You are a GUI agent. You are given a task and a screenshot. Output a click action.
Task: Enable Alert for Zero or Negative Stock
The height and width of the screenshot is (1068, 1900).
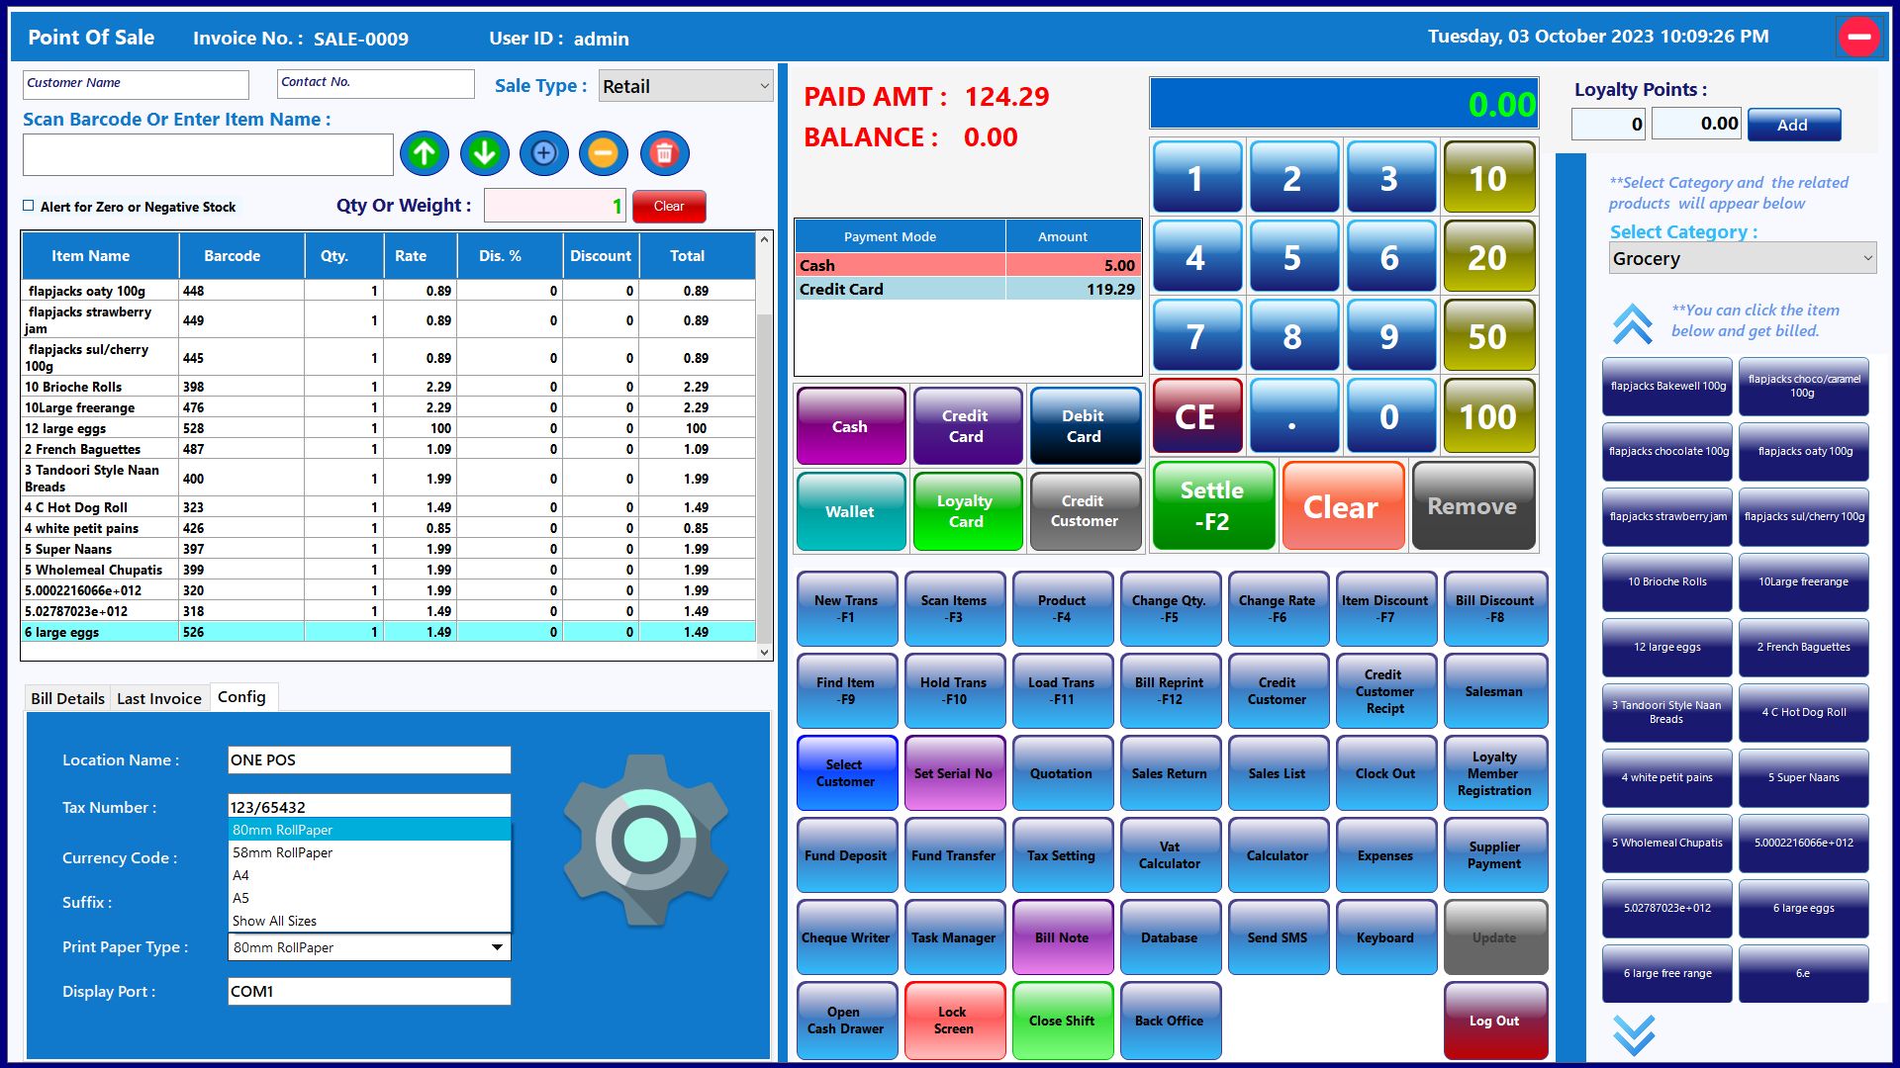coord(29,206)
